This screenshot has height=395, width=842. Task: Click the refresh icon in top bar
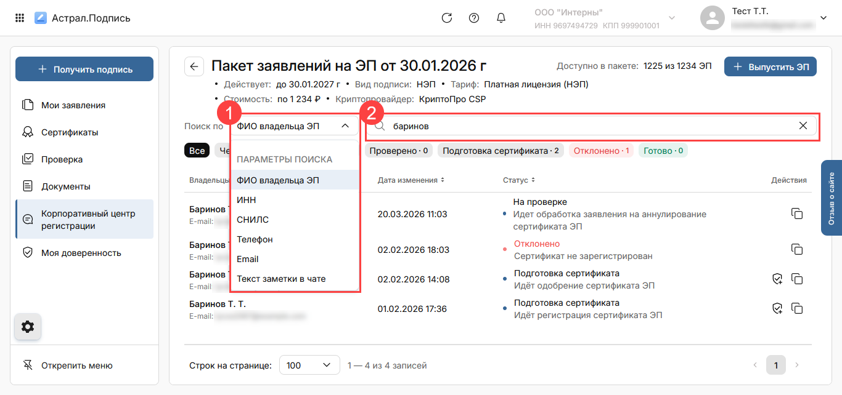[447, 18]
